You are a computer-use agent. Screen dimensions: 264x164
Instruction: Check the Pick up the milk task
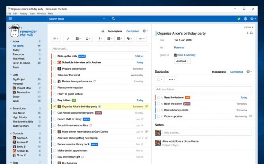click(x=55, y=56)
